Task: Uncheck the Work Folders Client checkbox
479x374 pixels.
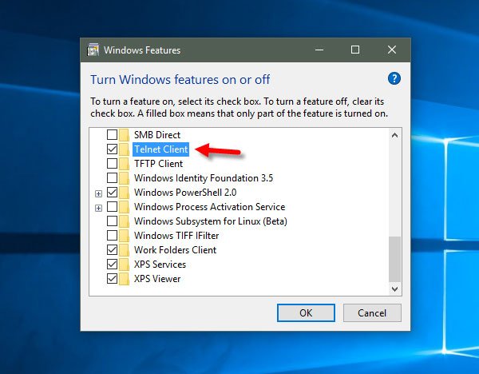Action: click(112, 250)
